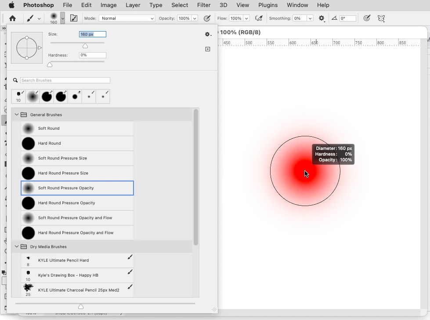The image size is (430, 320).
Task: Click the search magnifier icon
Action: (15, 80)
